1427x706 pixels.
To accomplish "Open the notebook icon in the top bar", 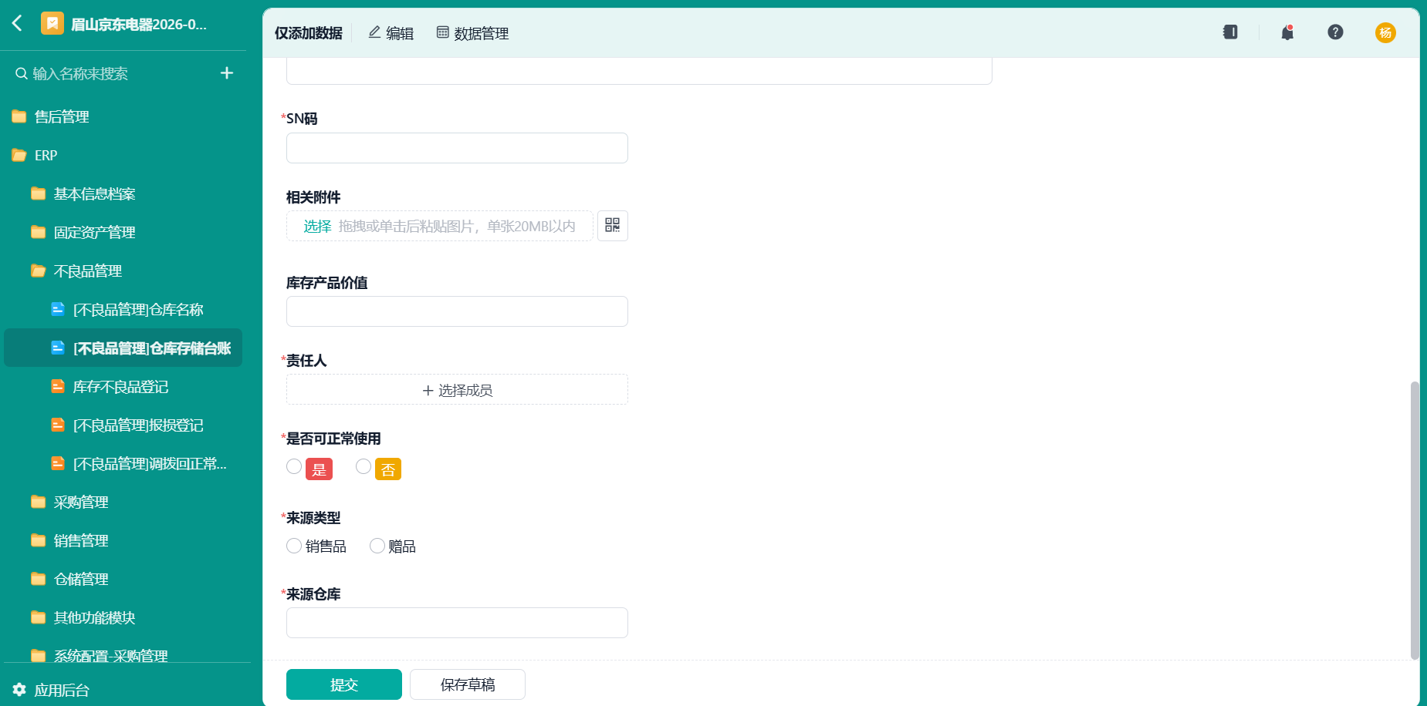I will [1230, 32].
